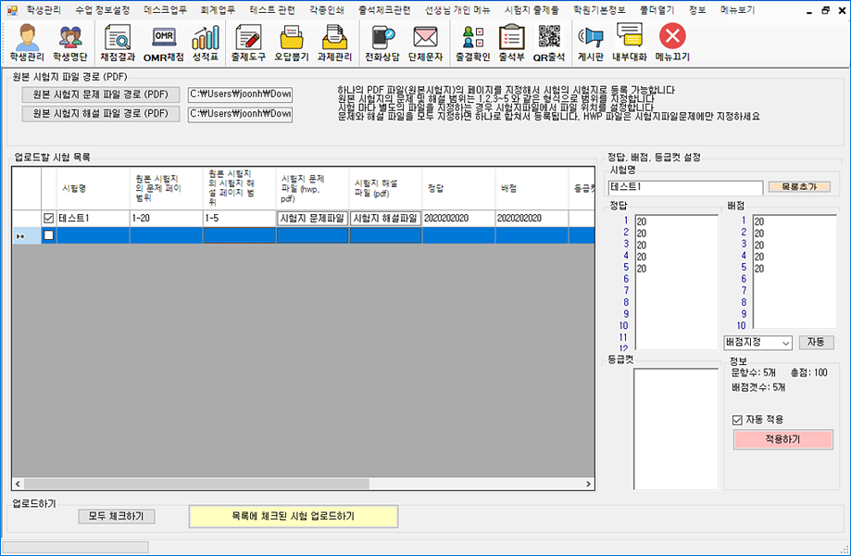Image resolution: width=851 pixels, height=556 pixels.
Task: Open 내부대화 internal chat icon
Action: (630, 43)
